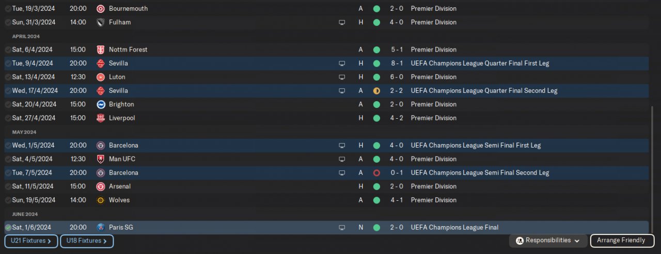Screen dimensions: 661x254
Task: Toggle the checkmark beside Sat 6/4/2024 fixture
Action: [x=8, y=50]
